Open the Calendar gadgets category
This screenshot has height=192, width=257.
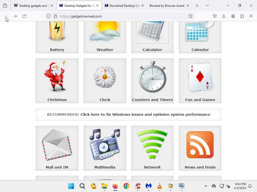coord(200,37)
